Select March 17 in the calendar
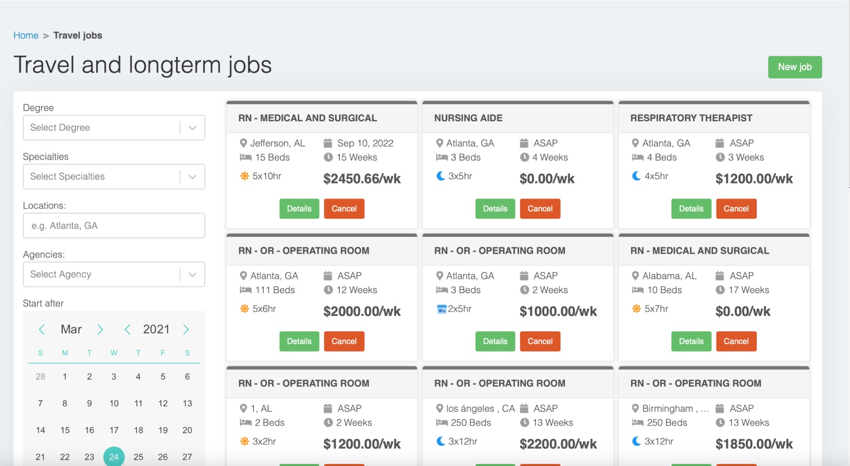Screen dimensions: 850x466 [x=114, y=430]
